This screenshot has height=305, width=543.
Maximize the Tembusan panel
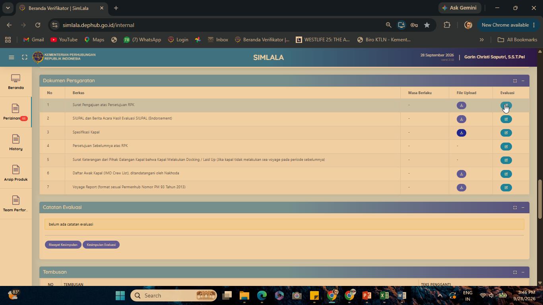[515, 272]
